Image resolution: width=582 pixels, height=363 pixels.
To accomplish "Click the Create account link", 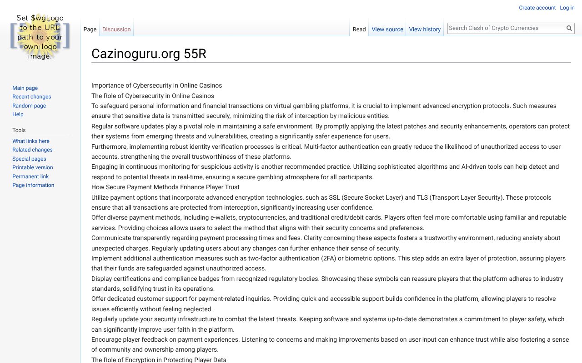I will 537,8.
